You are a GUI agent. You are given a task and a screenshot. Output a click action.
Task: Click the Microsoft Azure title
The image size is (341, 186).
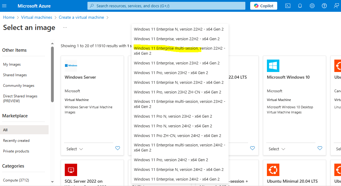click(34, 6)
